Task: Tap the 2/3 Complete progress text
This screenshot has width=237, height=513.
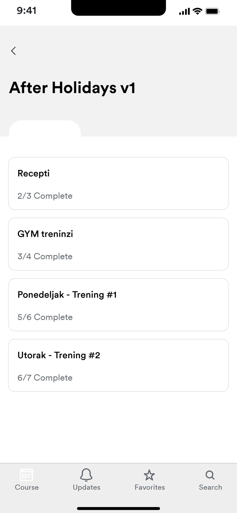Action: (45, 196)
